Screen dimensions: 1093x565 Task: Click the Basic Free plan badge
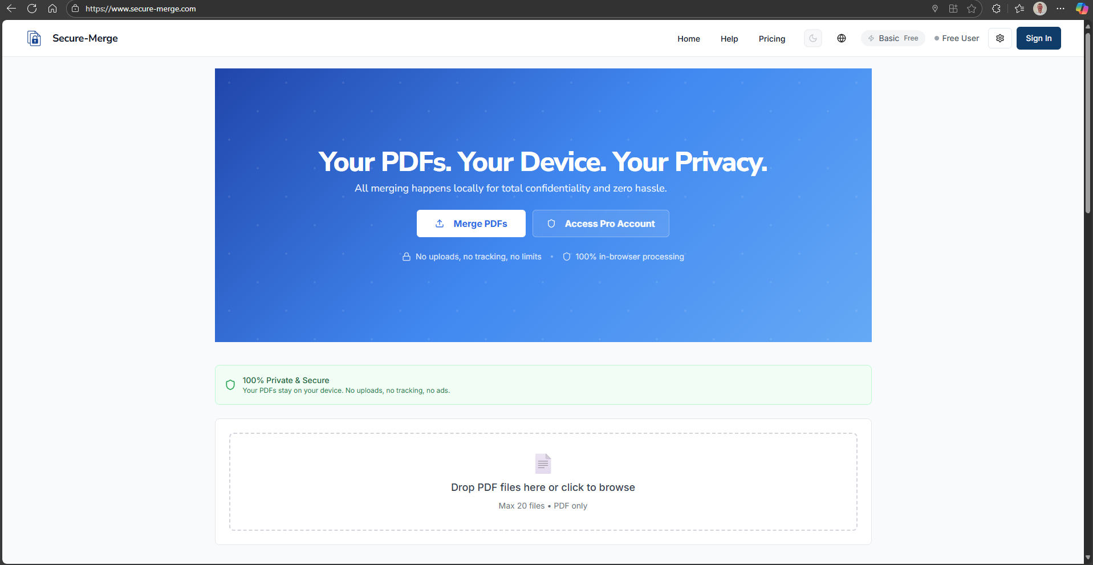pyautogui.click(x=893, y=38)
